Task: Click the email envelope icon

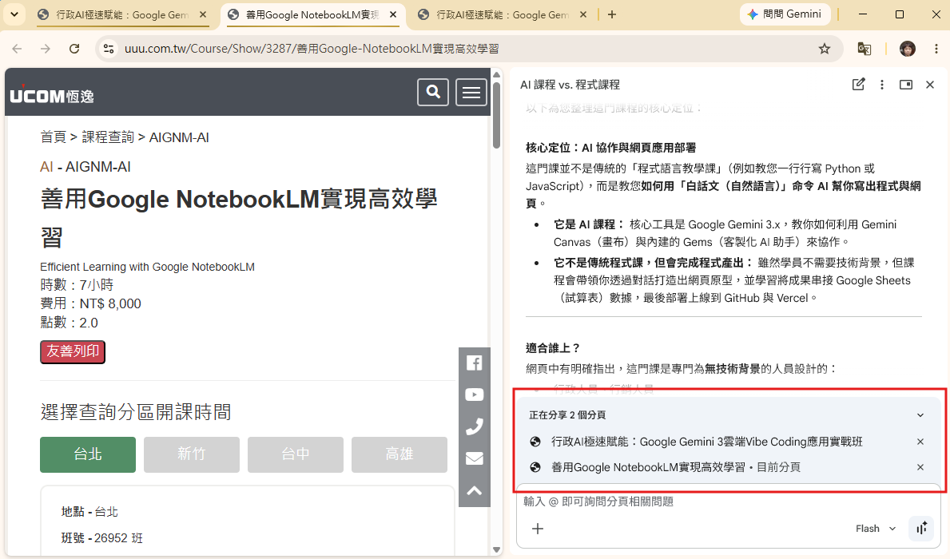Action: [x=475, y=458]
